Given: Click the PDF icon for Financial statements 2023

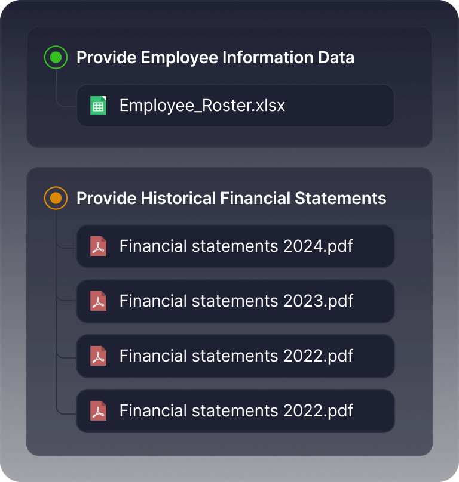Looking at the screenshot, I should [98, 301].
